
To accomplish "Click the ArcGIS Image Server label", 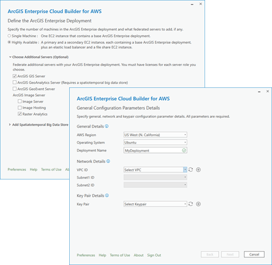I will tap(29, 95).
